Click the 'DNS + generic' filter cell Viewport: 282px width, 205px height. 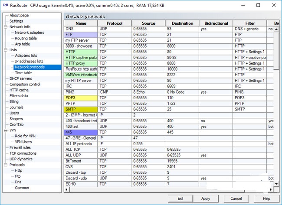250,29
